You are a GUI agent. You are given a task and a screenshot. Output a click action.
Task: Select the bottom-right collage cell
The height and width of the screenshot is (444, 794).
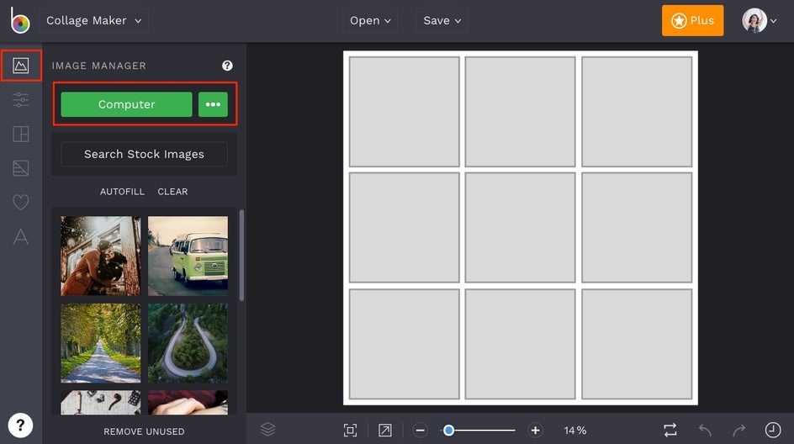point(637,344)
